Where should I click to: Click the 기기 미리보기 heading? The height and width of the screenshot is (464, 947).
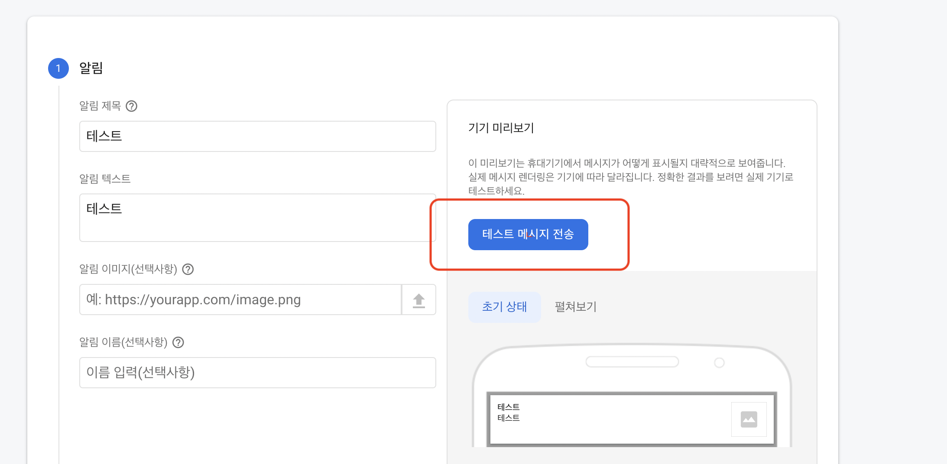(501, 128)
